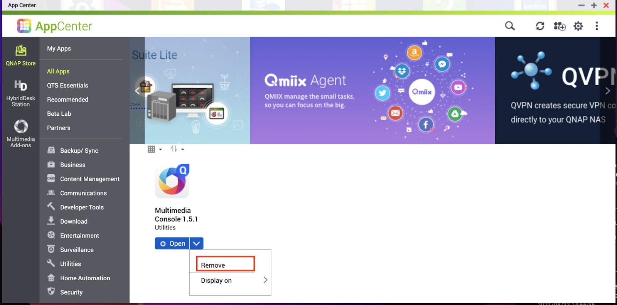The image size is (617, 305).
Task: Open the HybridDesk Station section
Action: pos(20,93)
